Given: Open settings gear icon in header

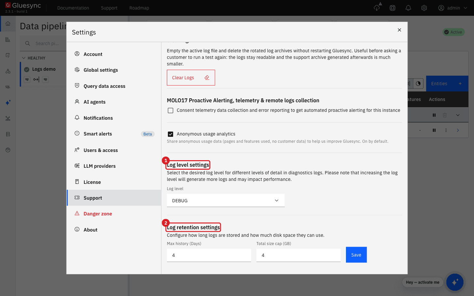Looking at the screenshot, I should [424, 8].
